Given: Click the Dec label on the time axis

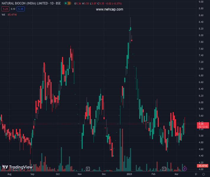Looking at the screenshot, I should 104,174.
